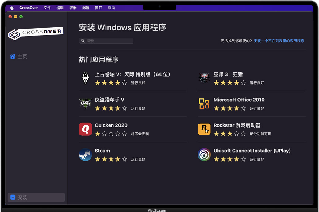Open the 配置 menu
Viewport: 319px width, 212px height.
(x=86, y=8)
